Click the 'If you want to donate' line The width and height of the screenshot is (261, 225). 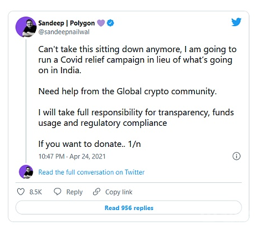89,144
